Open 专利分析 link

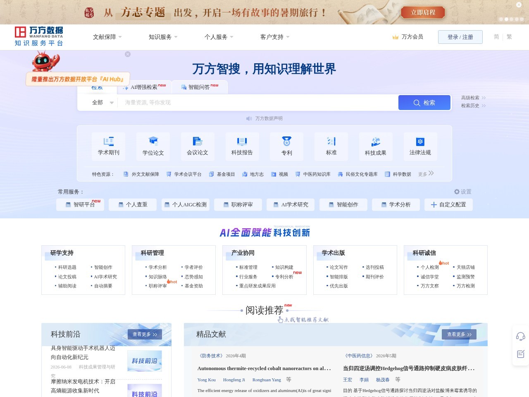coord(284,277)
